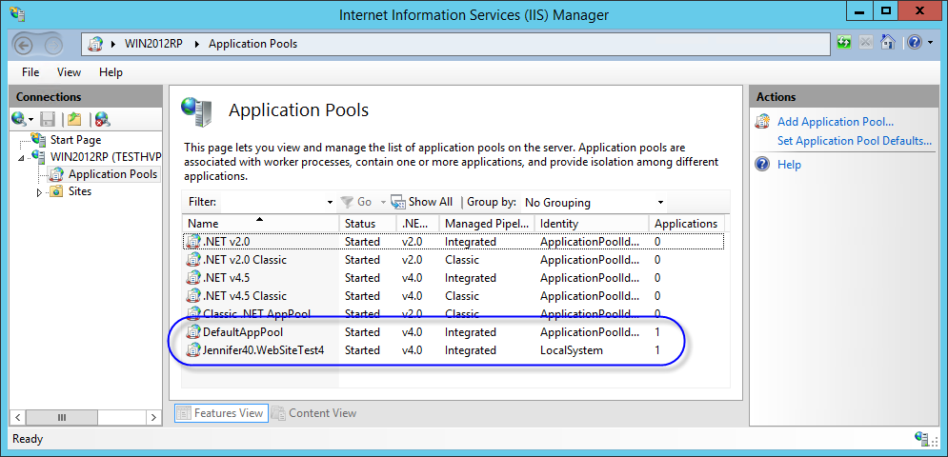Click the Jennifer40.WebSiteTest4 row icon
The image size is (948, 457).
pos(192,350)
